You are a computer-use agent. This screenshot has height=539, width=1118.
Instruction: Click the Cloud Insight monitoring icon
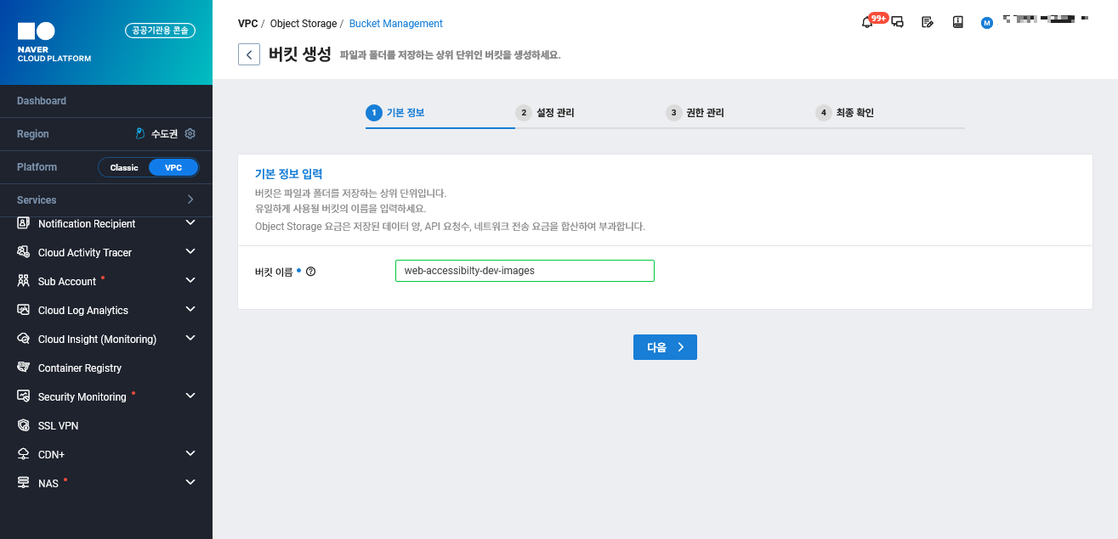click(x=24, y=339)
